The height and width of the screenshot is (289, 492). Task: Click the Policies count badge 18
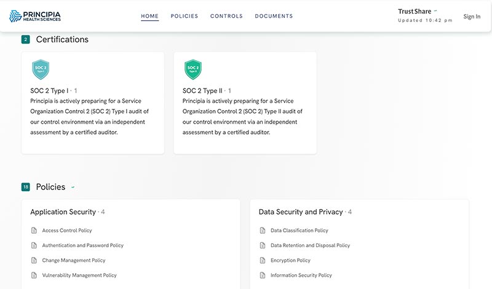coord(25,187)
